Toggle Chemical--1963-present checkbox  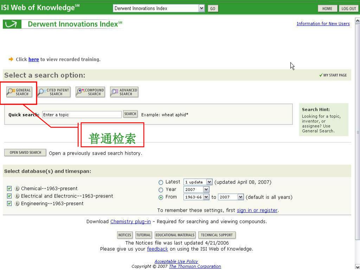tap(9, 188)
